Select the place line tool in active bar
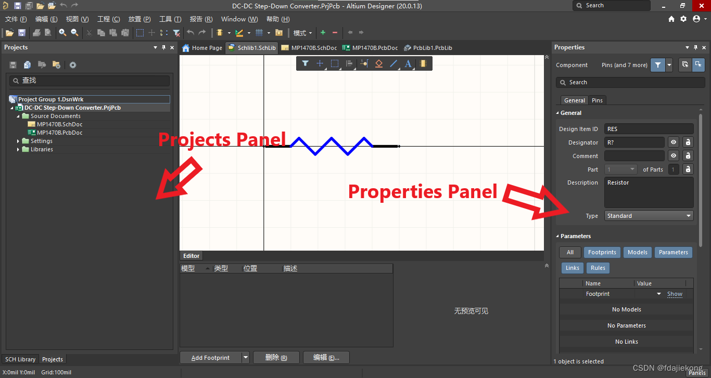This screenshot has width=711, height=378. 393,63
